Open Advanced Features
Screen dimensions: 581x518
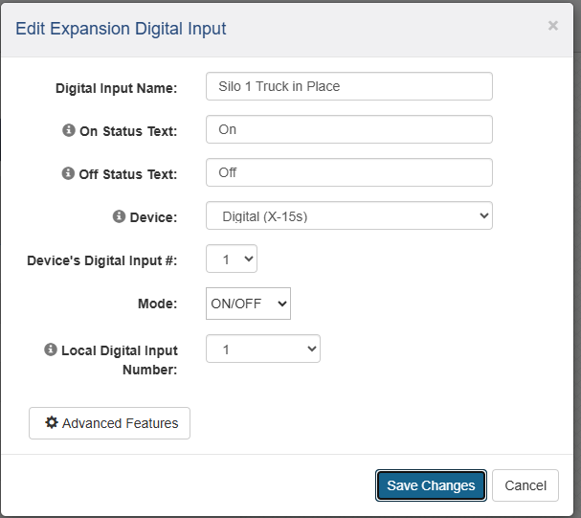tap(110, 423)
